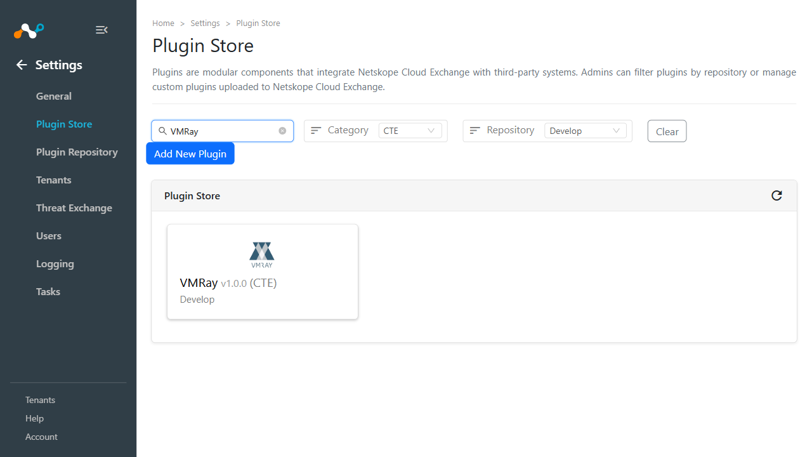Refresh the Plugin Store list

click(776, 195)
